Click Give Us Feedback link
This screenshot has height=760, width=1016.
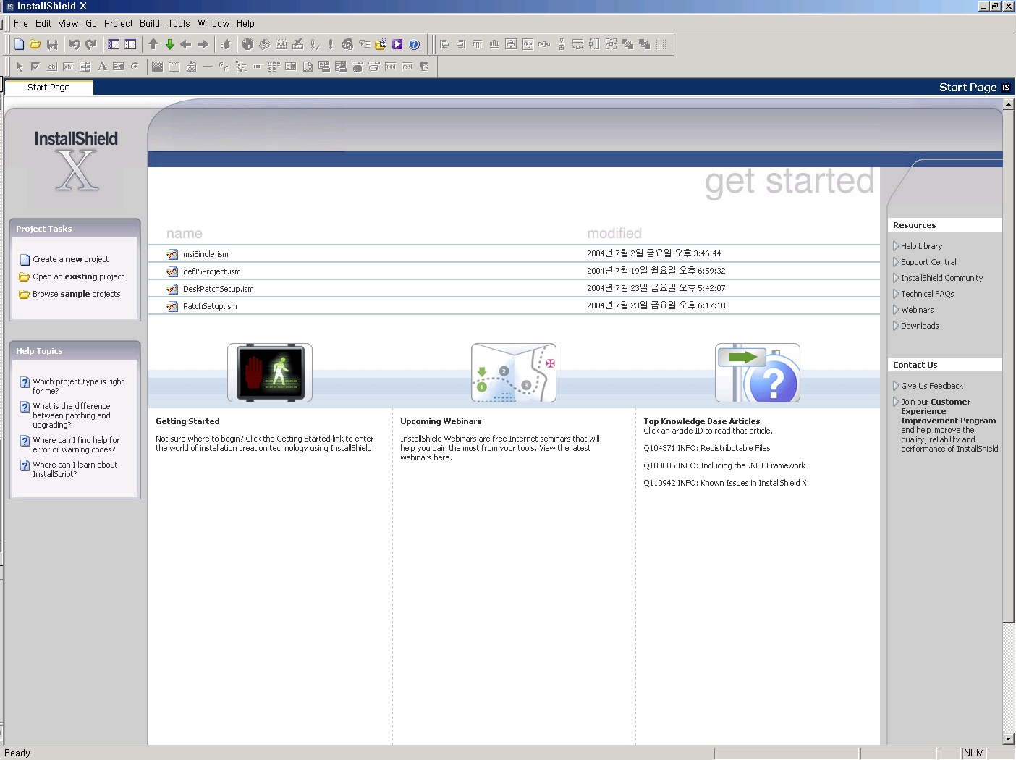point(932,386)
